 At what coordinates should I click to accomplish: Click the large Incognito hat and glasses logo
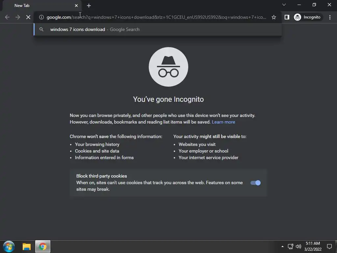[168, 67]
